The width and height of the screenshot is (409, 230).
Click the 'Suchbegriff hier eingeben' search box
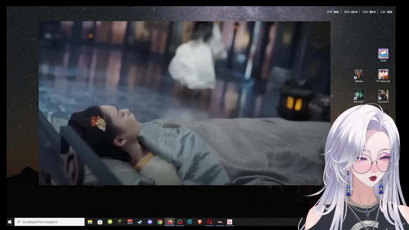pyautogui.click(x=50, y=222)
